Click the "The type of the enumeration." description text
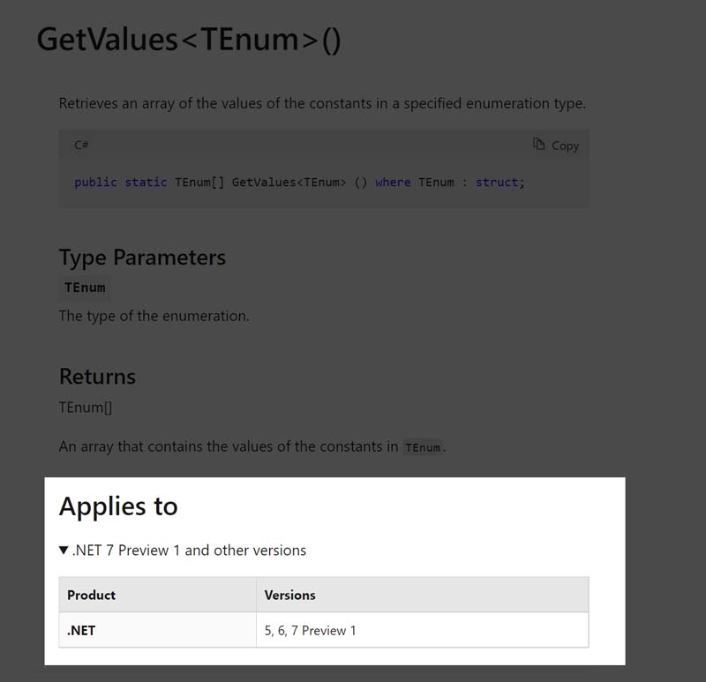 [x=154, y=316]
